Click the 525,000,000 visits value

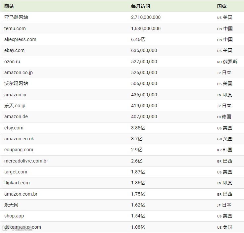tap(144, 72)
